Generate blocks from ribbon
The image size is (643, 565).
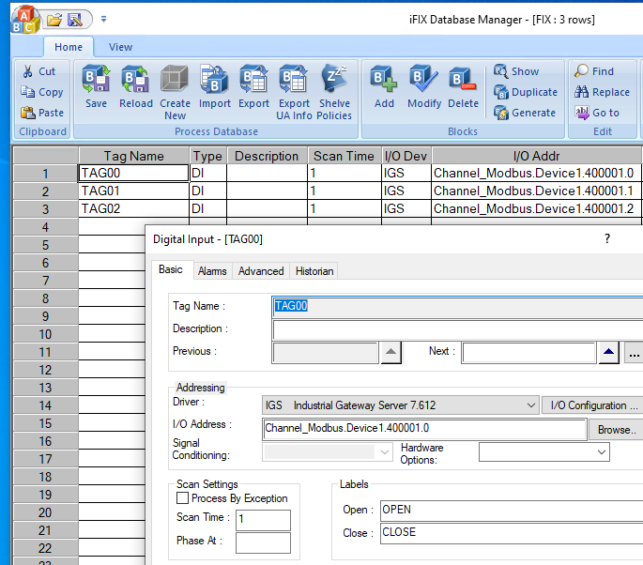[x=525, y=113]
